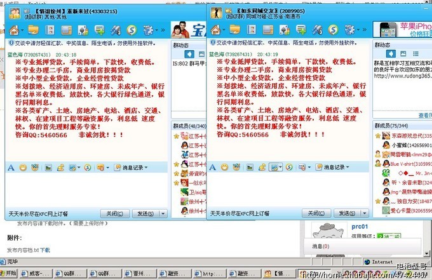Screen dimensions: 432x280
Task: Open send options arrow beside 发送 in 情谊徐州
Action: [x=163, y=213]
